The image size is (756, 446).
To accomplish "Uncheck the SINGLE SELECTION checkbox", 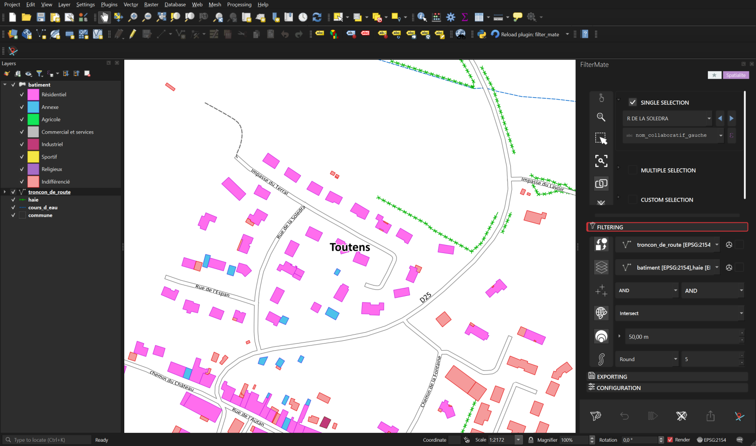I will (x=633, y=102).
